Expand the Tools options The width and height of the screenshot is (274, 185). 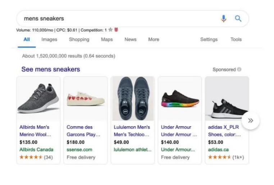(236, 39)
